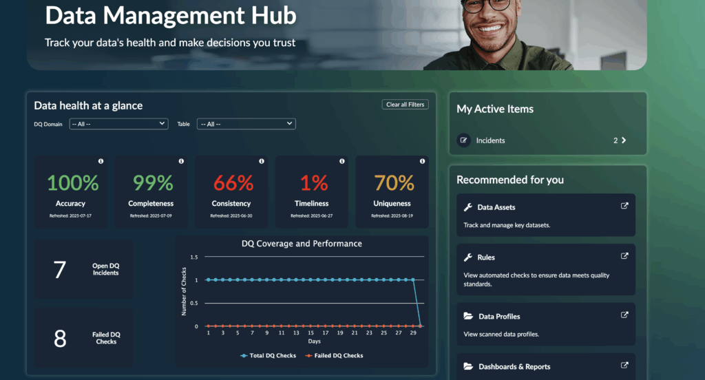Click the info icon on Uniqueness card
Image resolution: width=705 pixels, height=380 pixels.
tap(423, 161)
